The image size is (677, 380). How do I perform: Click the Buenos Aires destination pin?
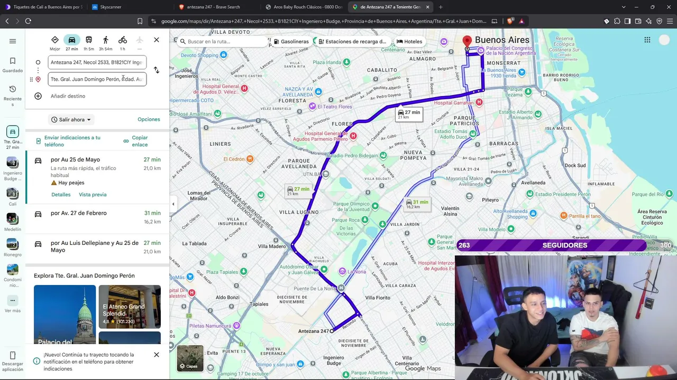[467, 42]
